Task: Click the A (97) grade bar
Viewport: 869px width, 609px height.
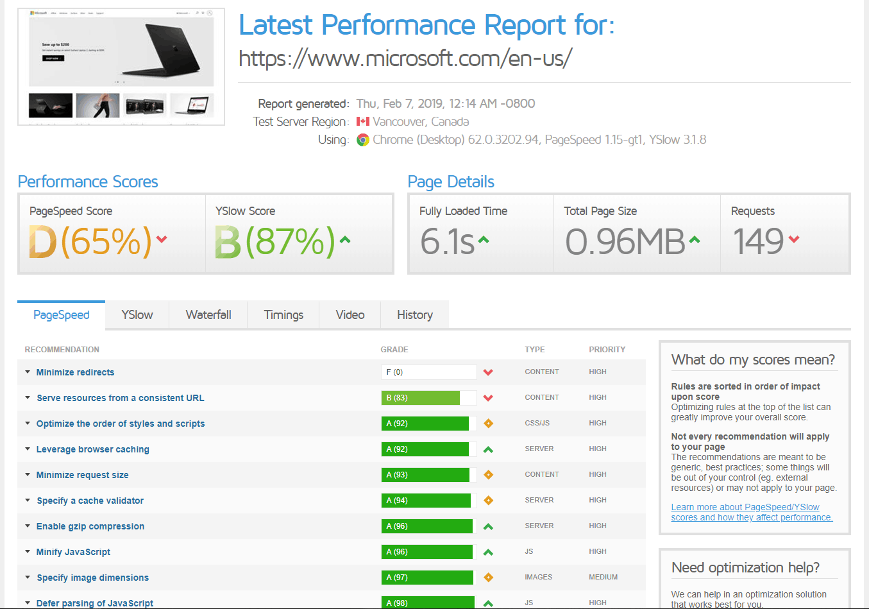Action: click(x=429, y=578)
